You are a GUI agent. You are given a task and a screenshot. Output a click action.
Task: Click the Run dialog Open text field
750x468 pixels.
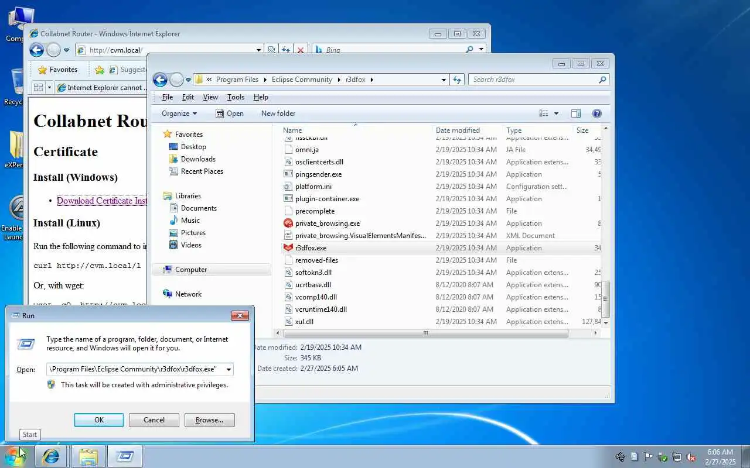click(x=135, y=370)
